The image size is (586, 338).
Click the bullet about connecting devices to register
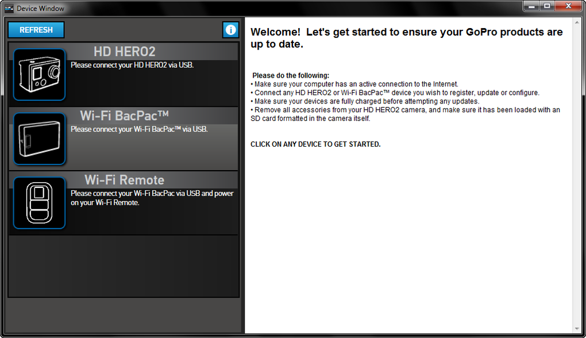[x=395, y=93]
